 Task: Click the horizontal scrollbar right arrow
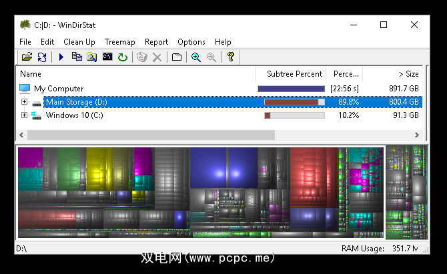click(417, 135)
